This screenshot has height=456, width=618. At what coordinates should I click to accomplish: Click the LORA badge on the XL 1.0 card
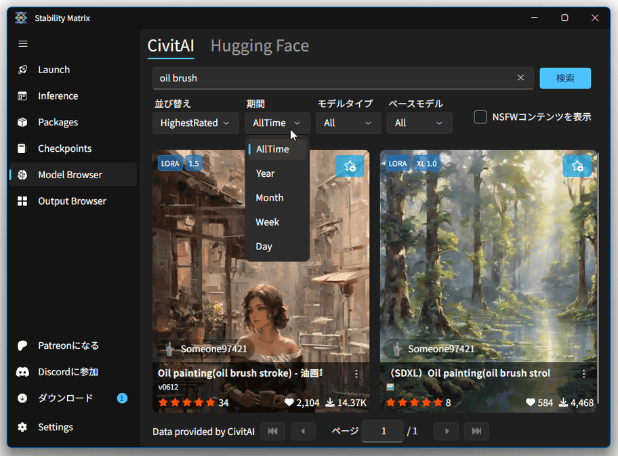[x=398, y=163]
